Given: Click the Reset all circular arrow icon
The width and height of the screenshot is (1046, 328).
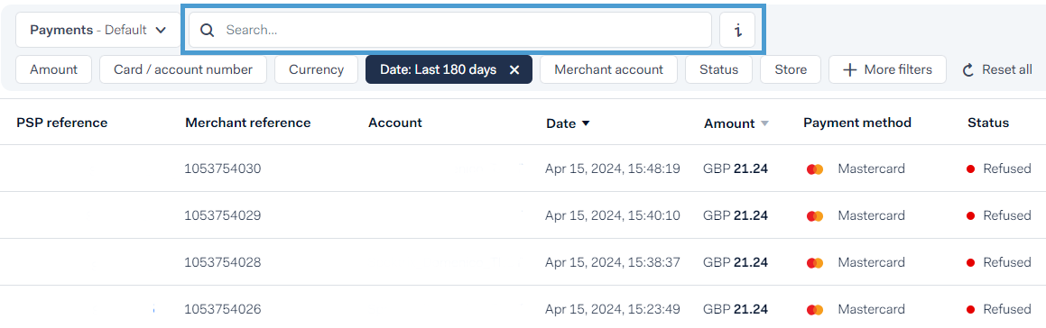Looking at the screenshot, I should tap(968, 70).
